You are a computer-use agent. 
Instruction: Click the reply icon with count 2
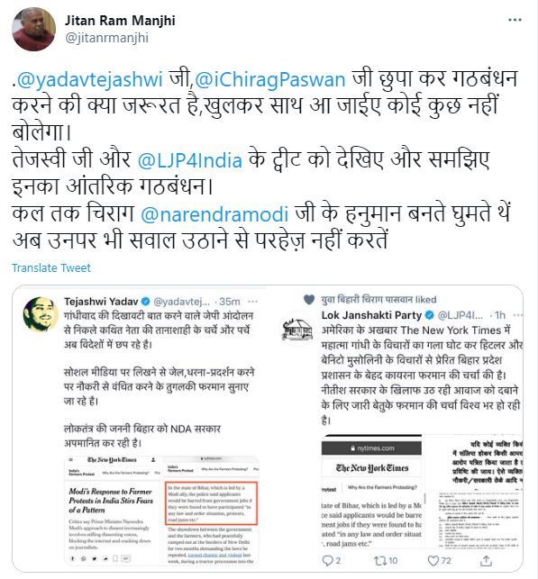pyautogui.click(x=327, y=561)
